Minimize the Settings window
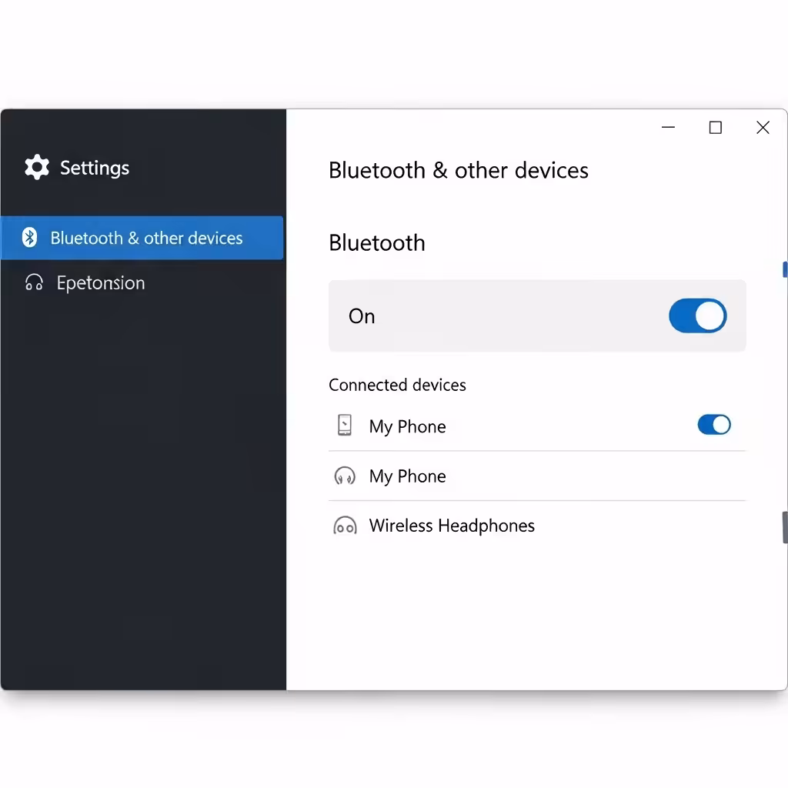 668,128
